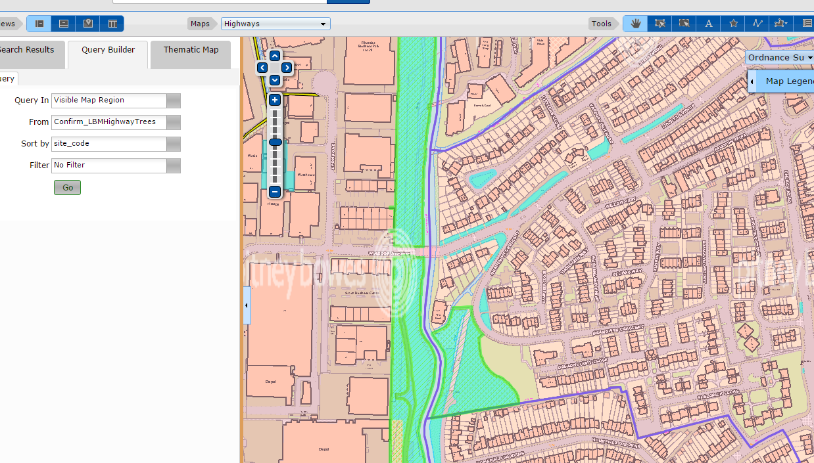Select the polygon selection pointer tool
This screenshot has width=814, height=463.
pos(660,24)
